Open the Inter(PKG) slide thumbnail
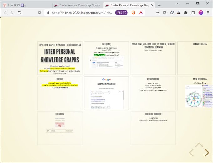 (x=106, y=58)
